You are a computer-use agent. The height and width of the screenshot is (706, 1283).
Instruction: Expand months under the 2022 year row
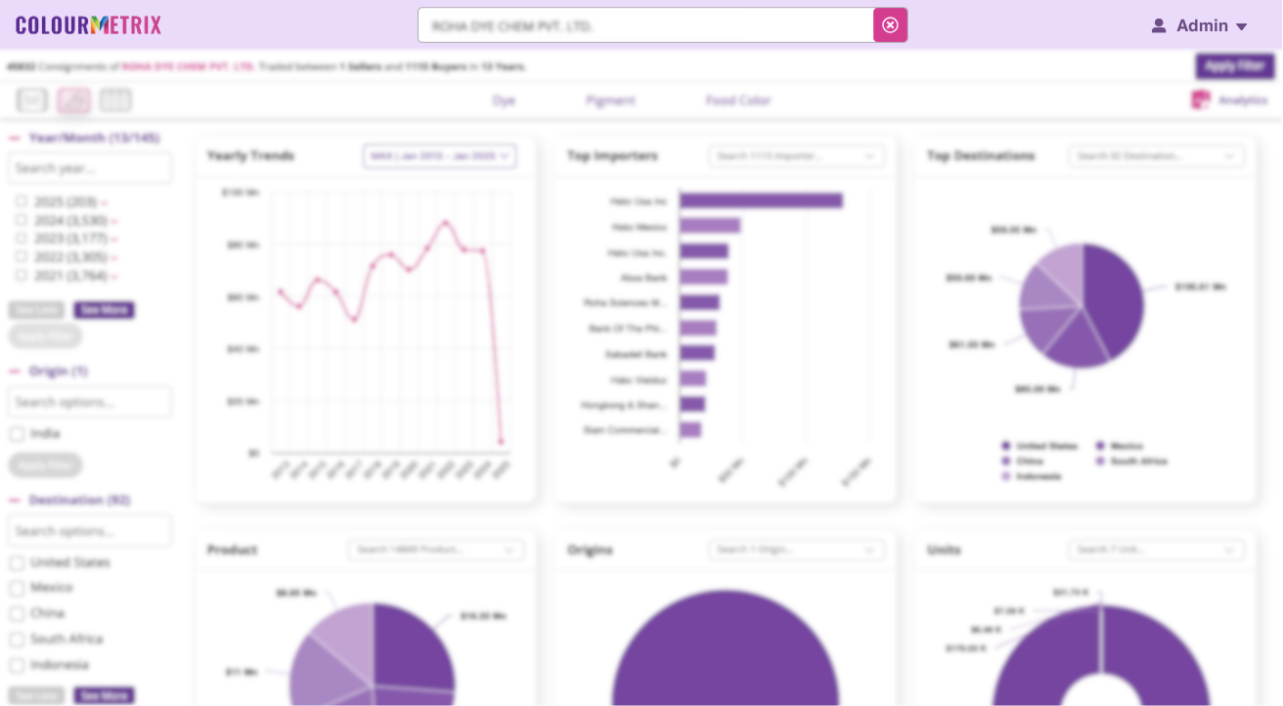115,258
